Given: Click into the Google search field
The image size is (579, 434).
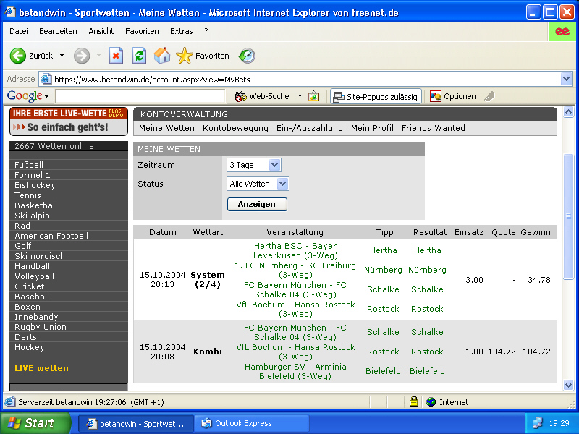Looking at the screenshot, I should click(140, 97).
